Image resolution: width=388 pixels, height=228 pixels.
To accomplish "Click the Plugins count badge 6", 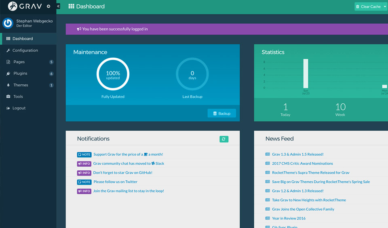I will pyautogui.click(x=51, y=73).
